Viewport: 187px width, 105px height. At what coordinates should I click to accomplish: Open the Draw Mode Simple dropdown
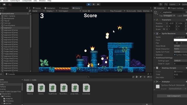180,46
